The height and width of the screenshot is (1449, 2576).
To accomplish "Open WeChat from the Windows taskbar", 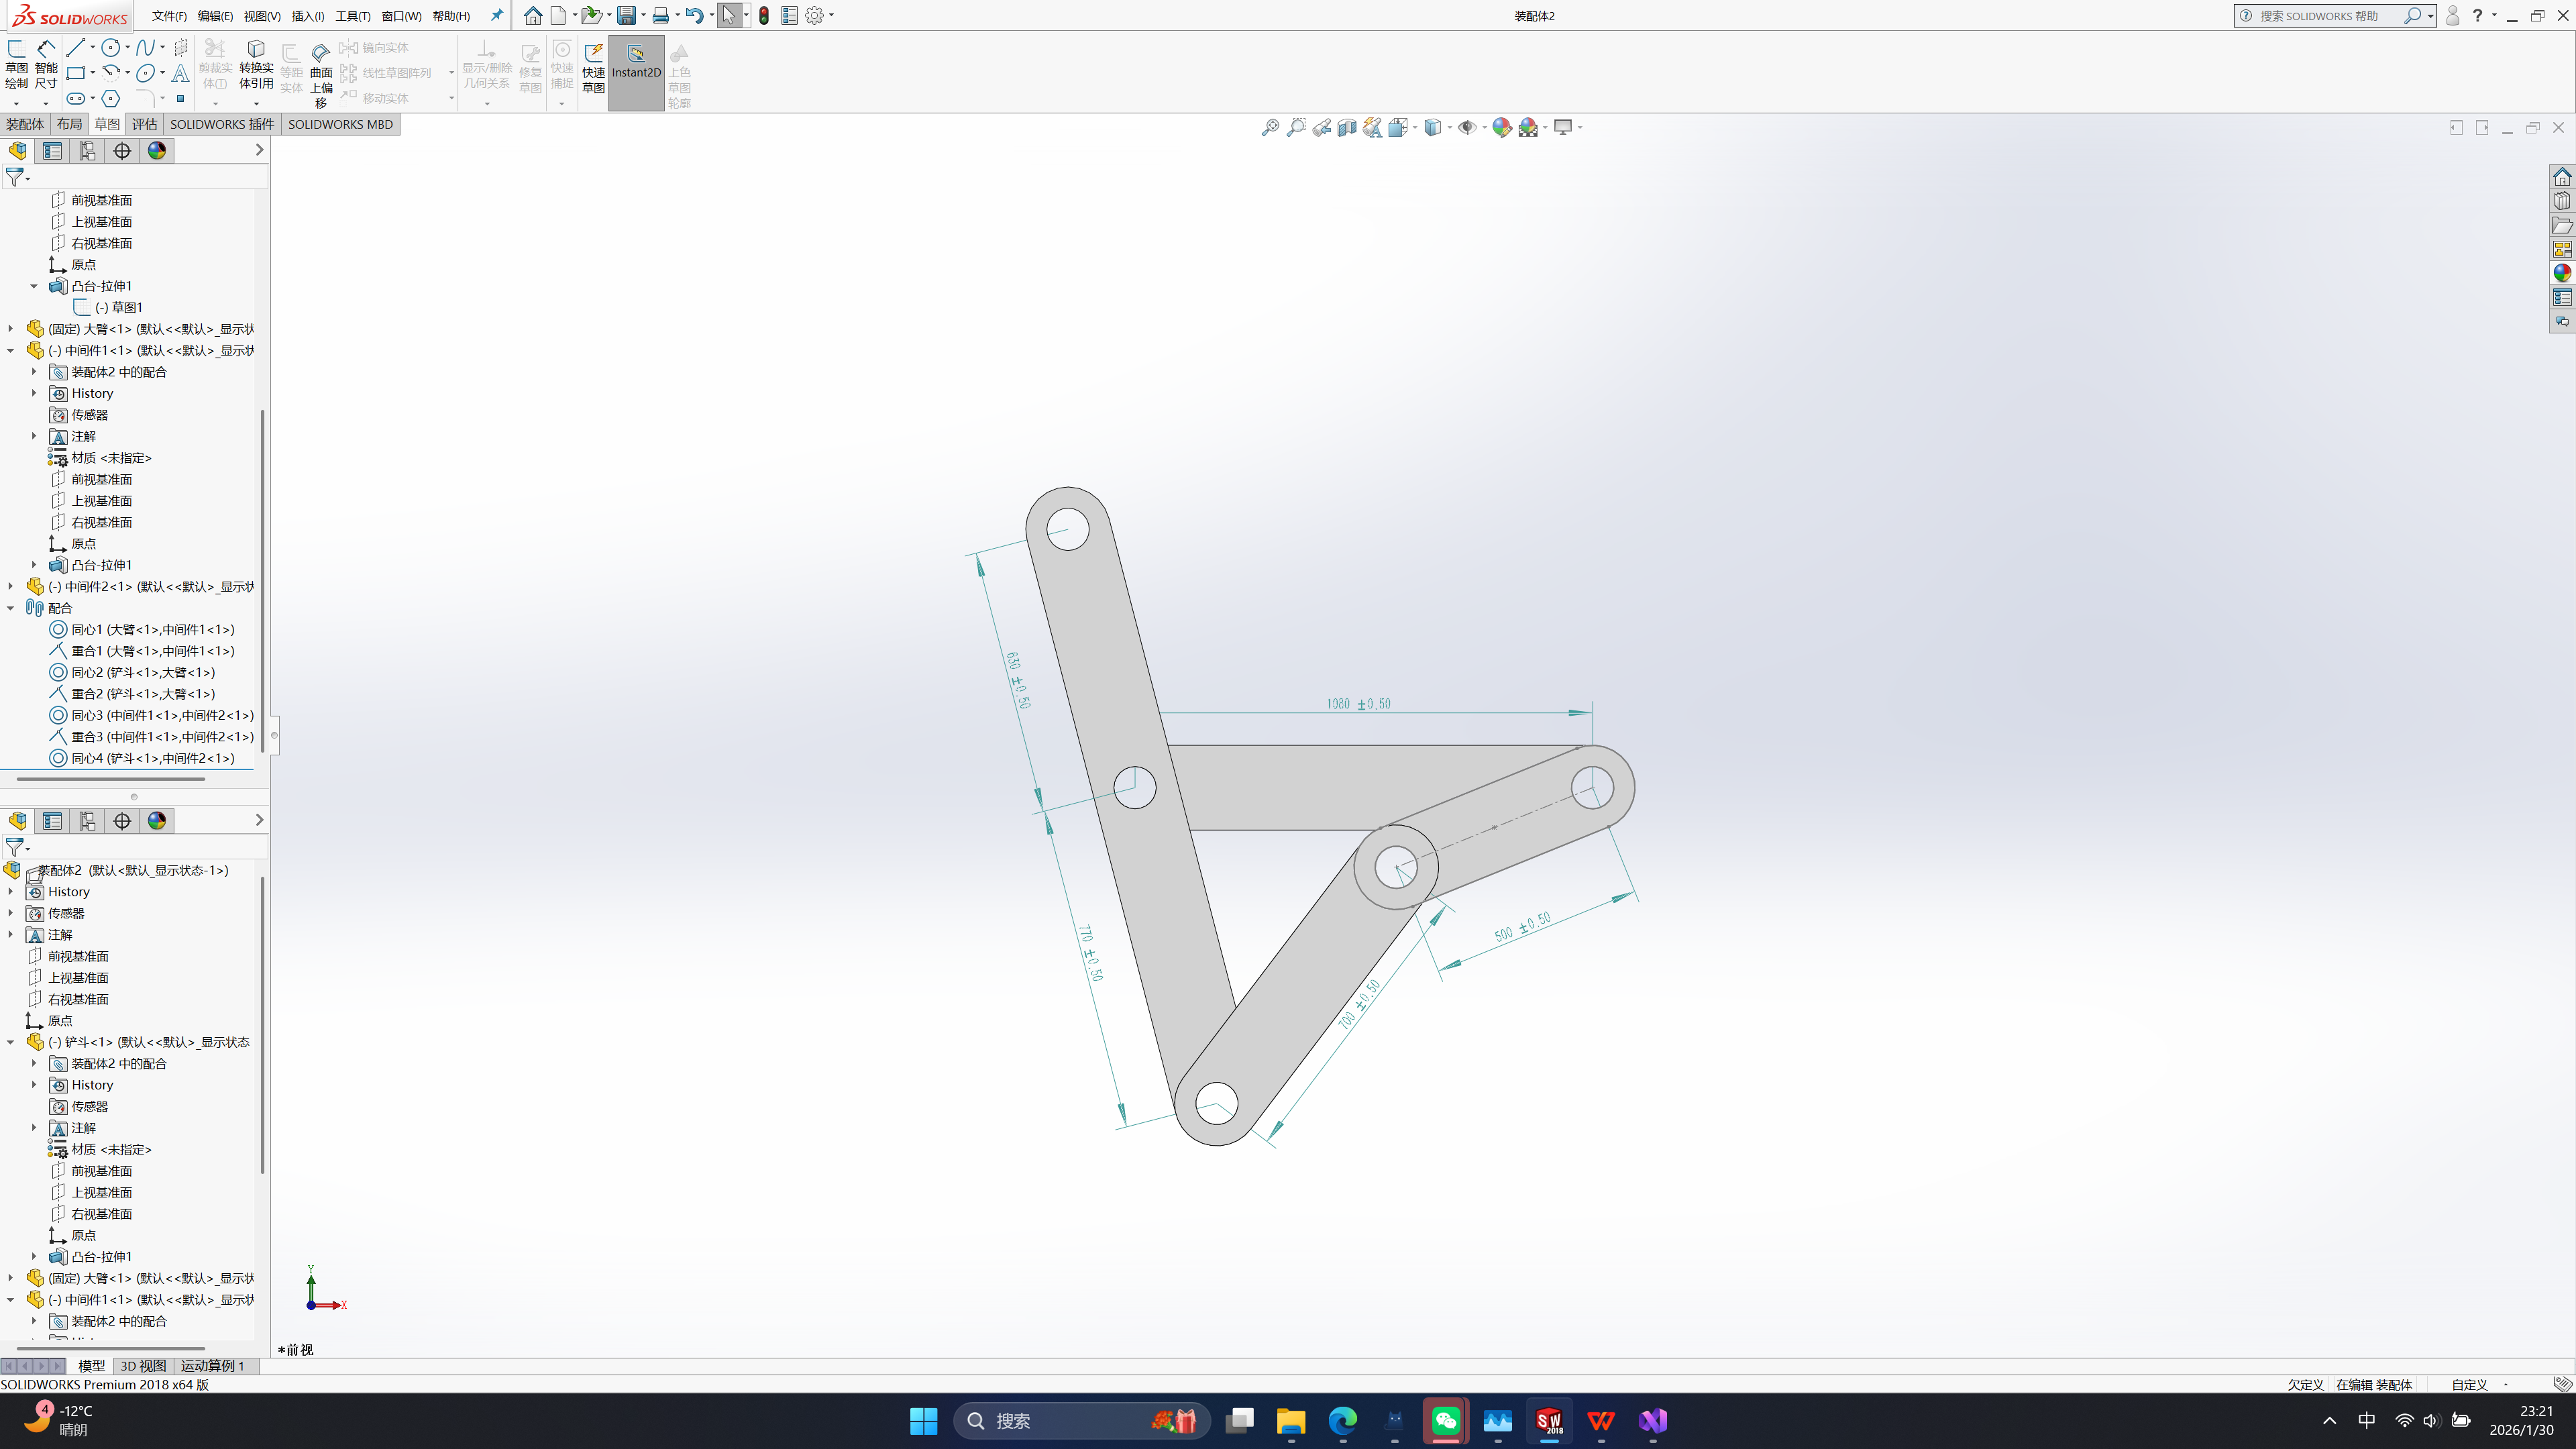I will coord(1445,1420).
